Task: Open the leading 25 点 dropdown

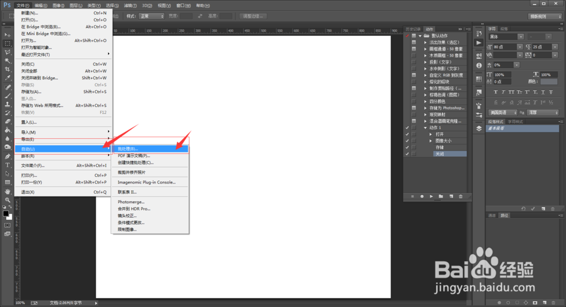Action: pyautogui.click(x=555, y=47)
